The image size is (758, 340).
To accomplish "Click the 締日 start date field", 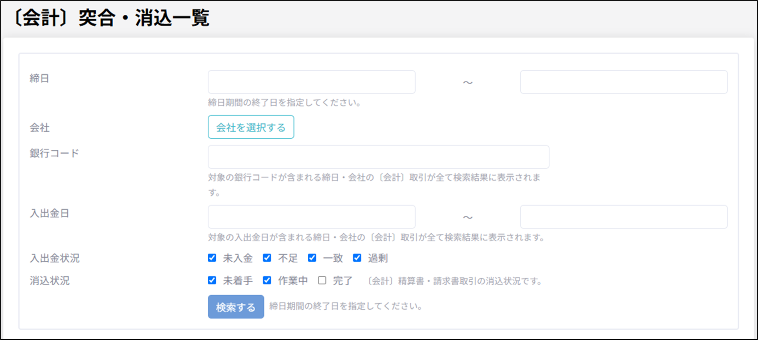I will [x=311, y=82].
